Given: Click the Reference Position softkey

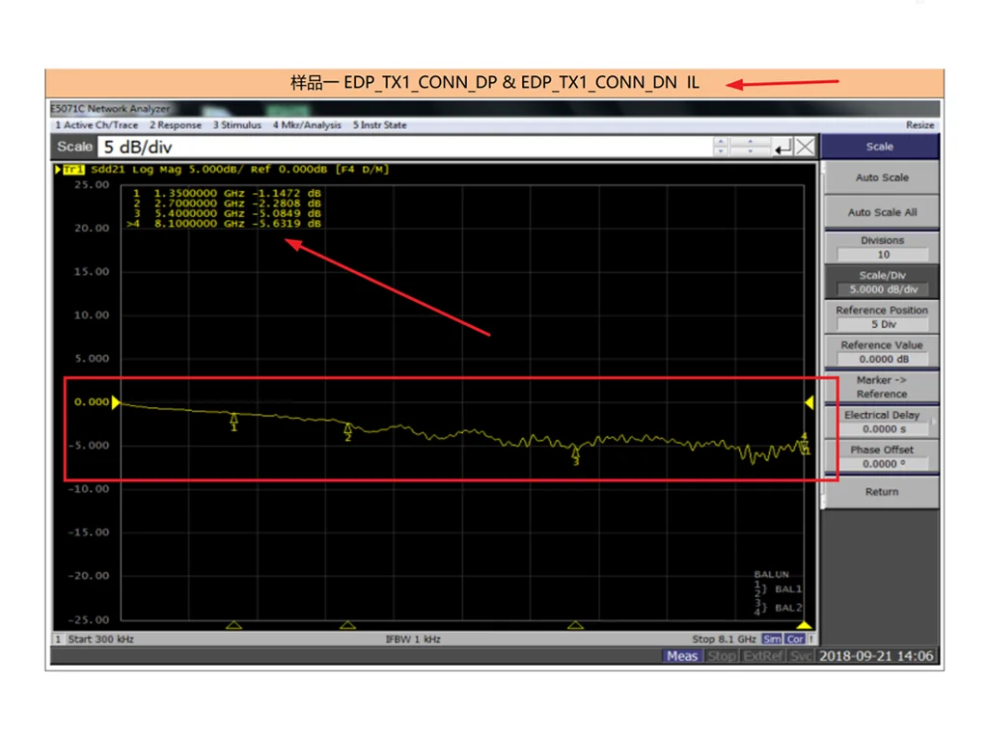Looking at the screenshot, I should (x=882, y=317).
